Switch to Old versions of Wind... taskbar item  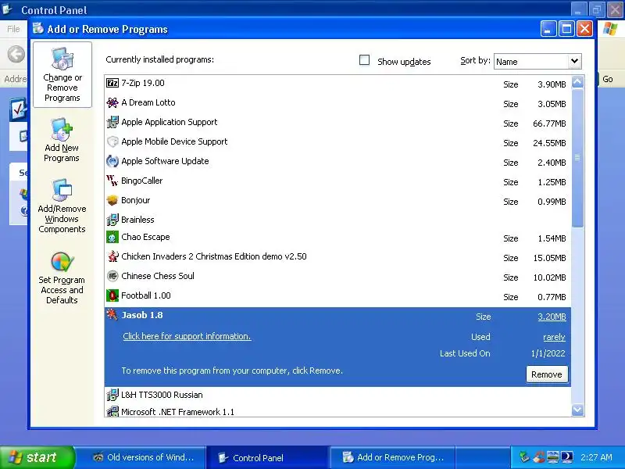142,457
